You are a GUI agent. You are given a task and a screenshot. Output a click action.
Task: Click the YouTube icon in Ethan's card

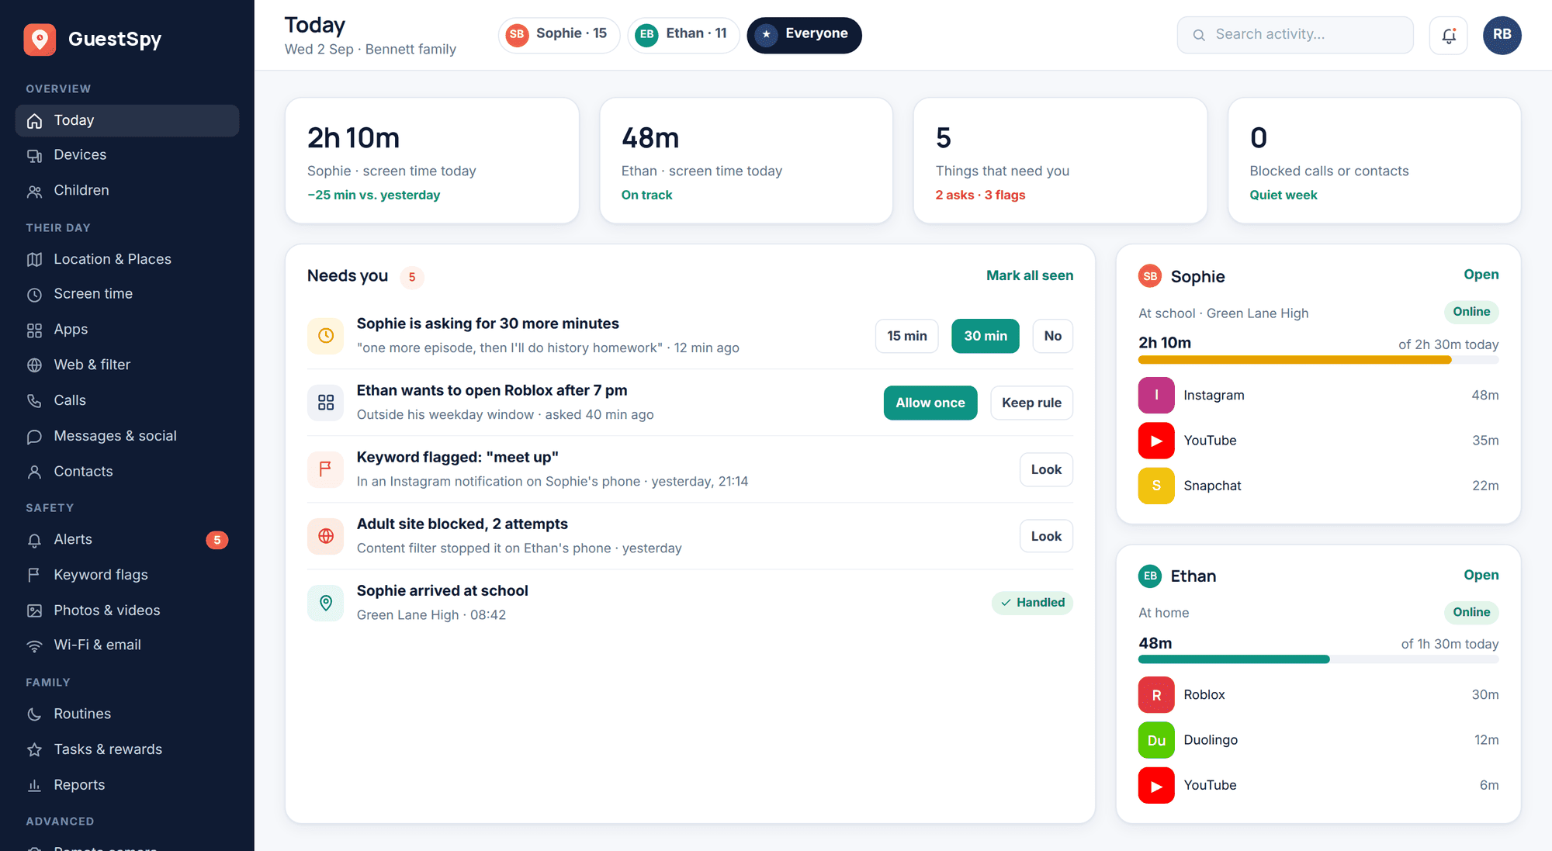[x=1156, y=785]
